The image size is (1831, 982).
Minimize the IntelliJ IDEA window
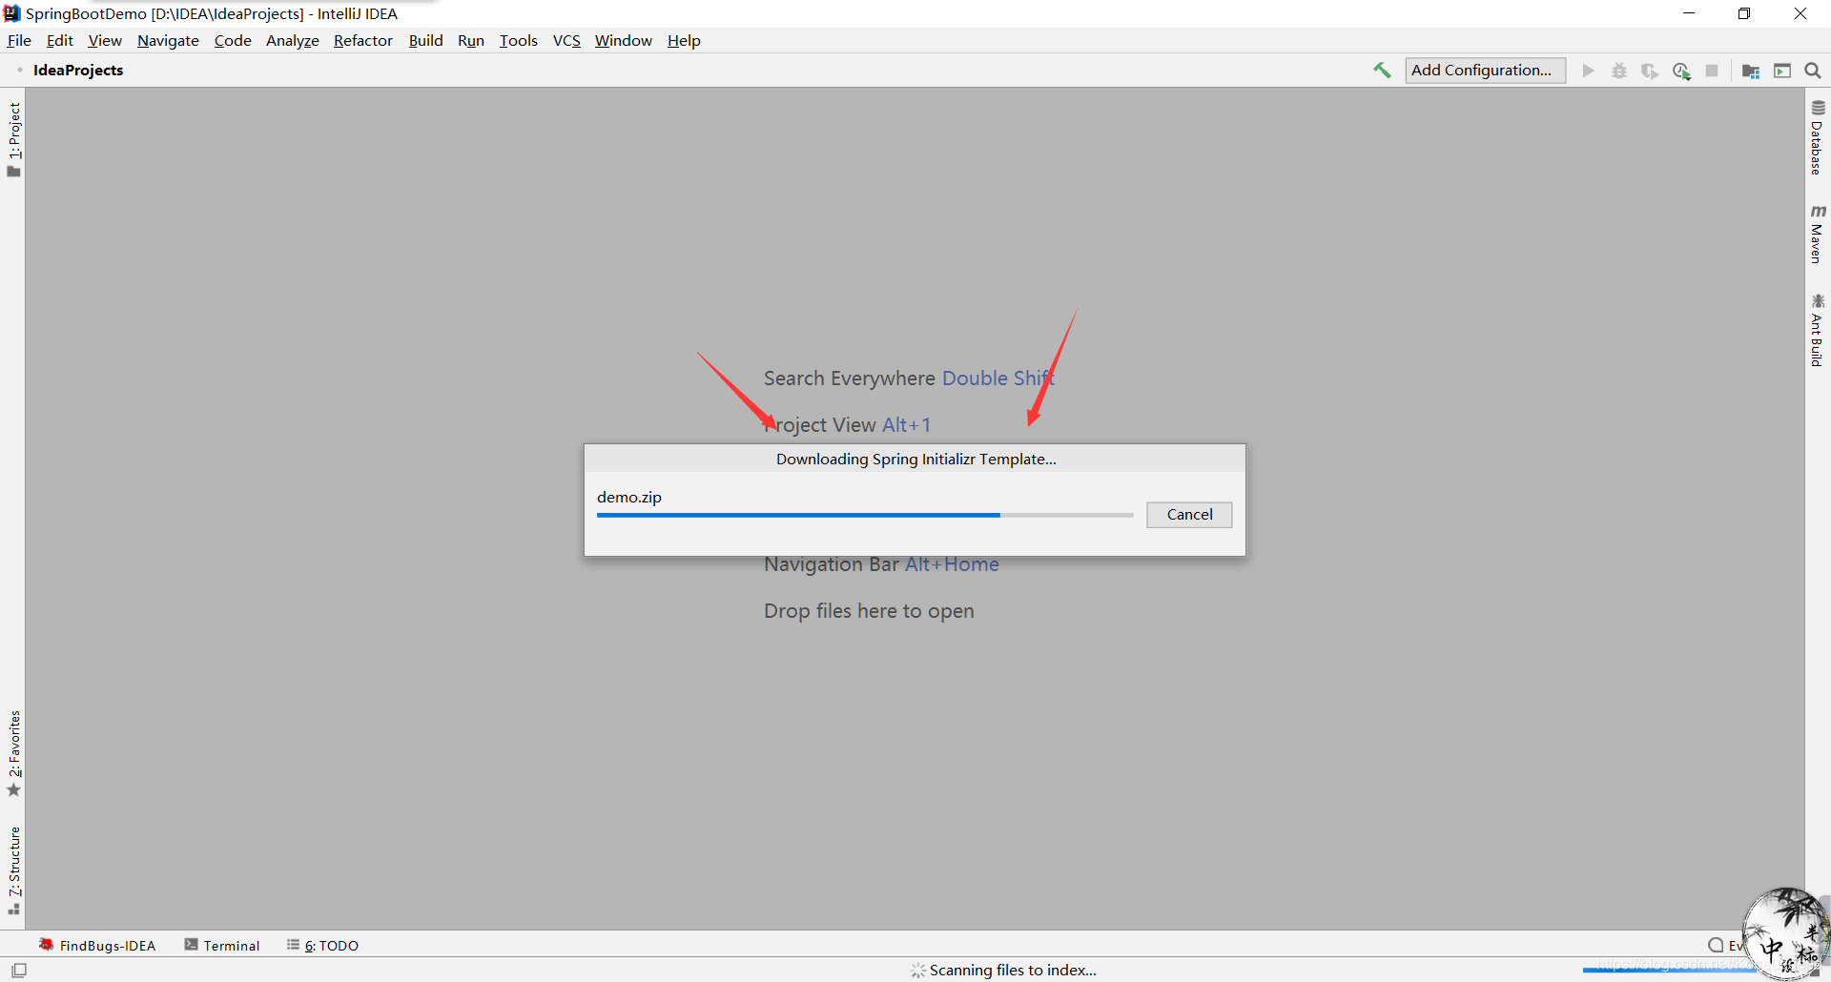click(x=1689, y=13)
